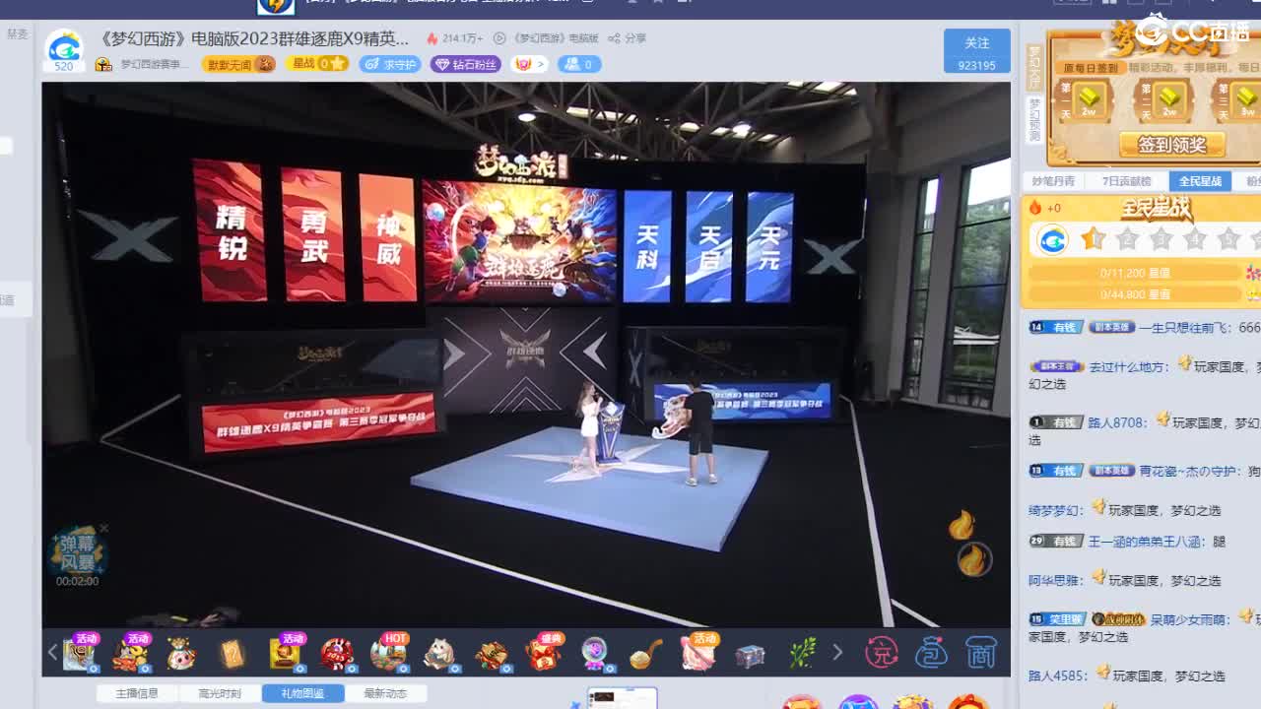The width and height of the screenshot is (1261, 709).
Task: Click the streamer avatar with number 520
Action: coord(64,51)
